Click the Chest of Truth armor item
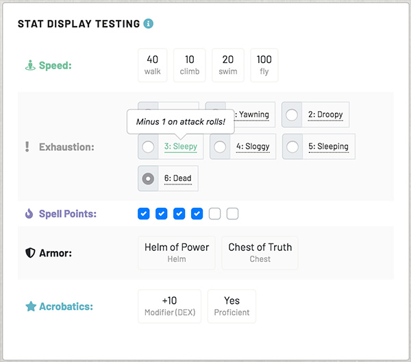The height and width of the screenshot is (362, 411). [260, 253]
